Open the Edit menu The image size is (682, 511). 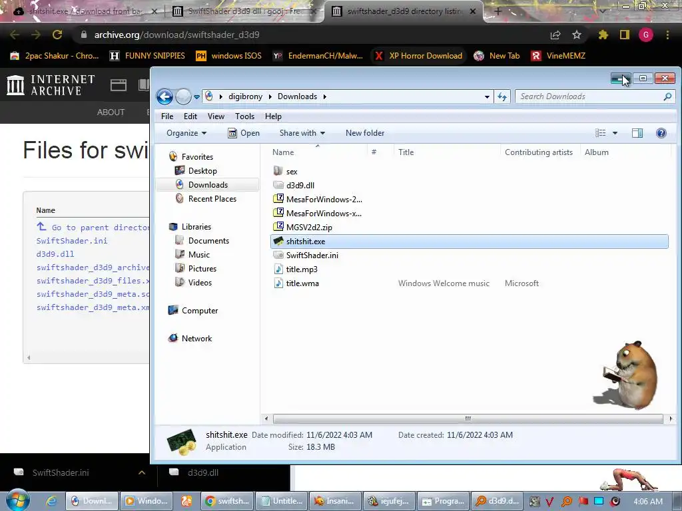(190, 116)
